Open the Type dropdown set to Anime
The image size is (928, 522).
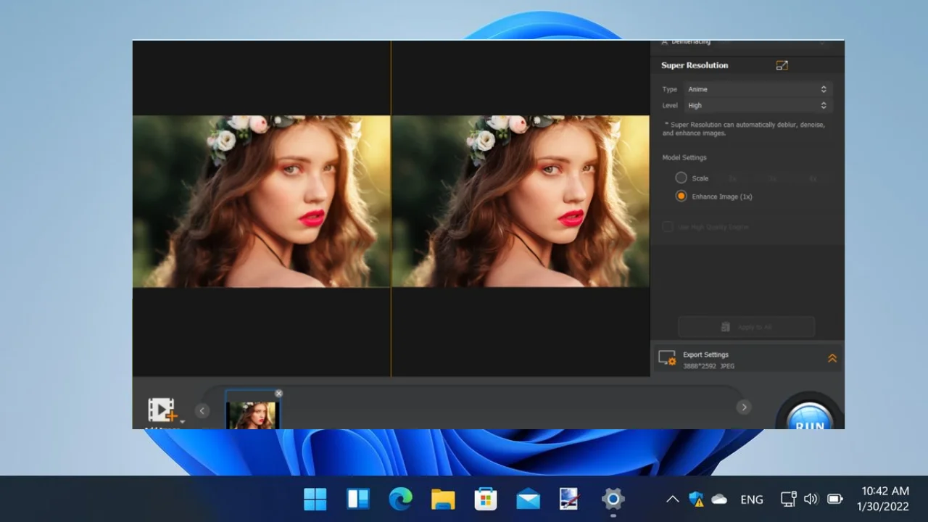[757, 89]
